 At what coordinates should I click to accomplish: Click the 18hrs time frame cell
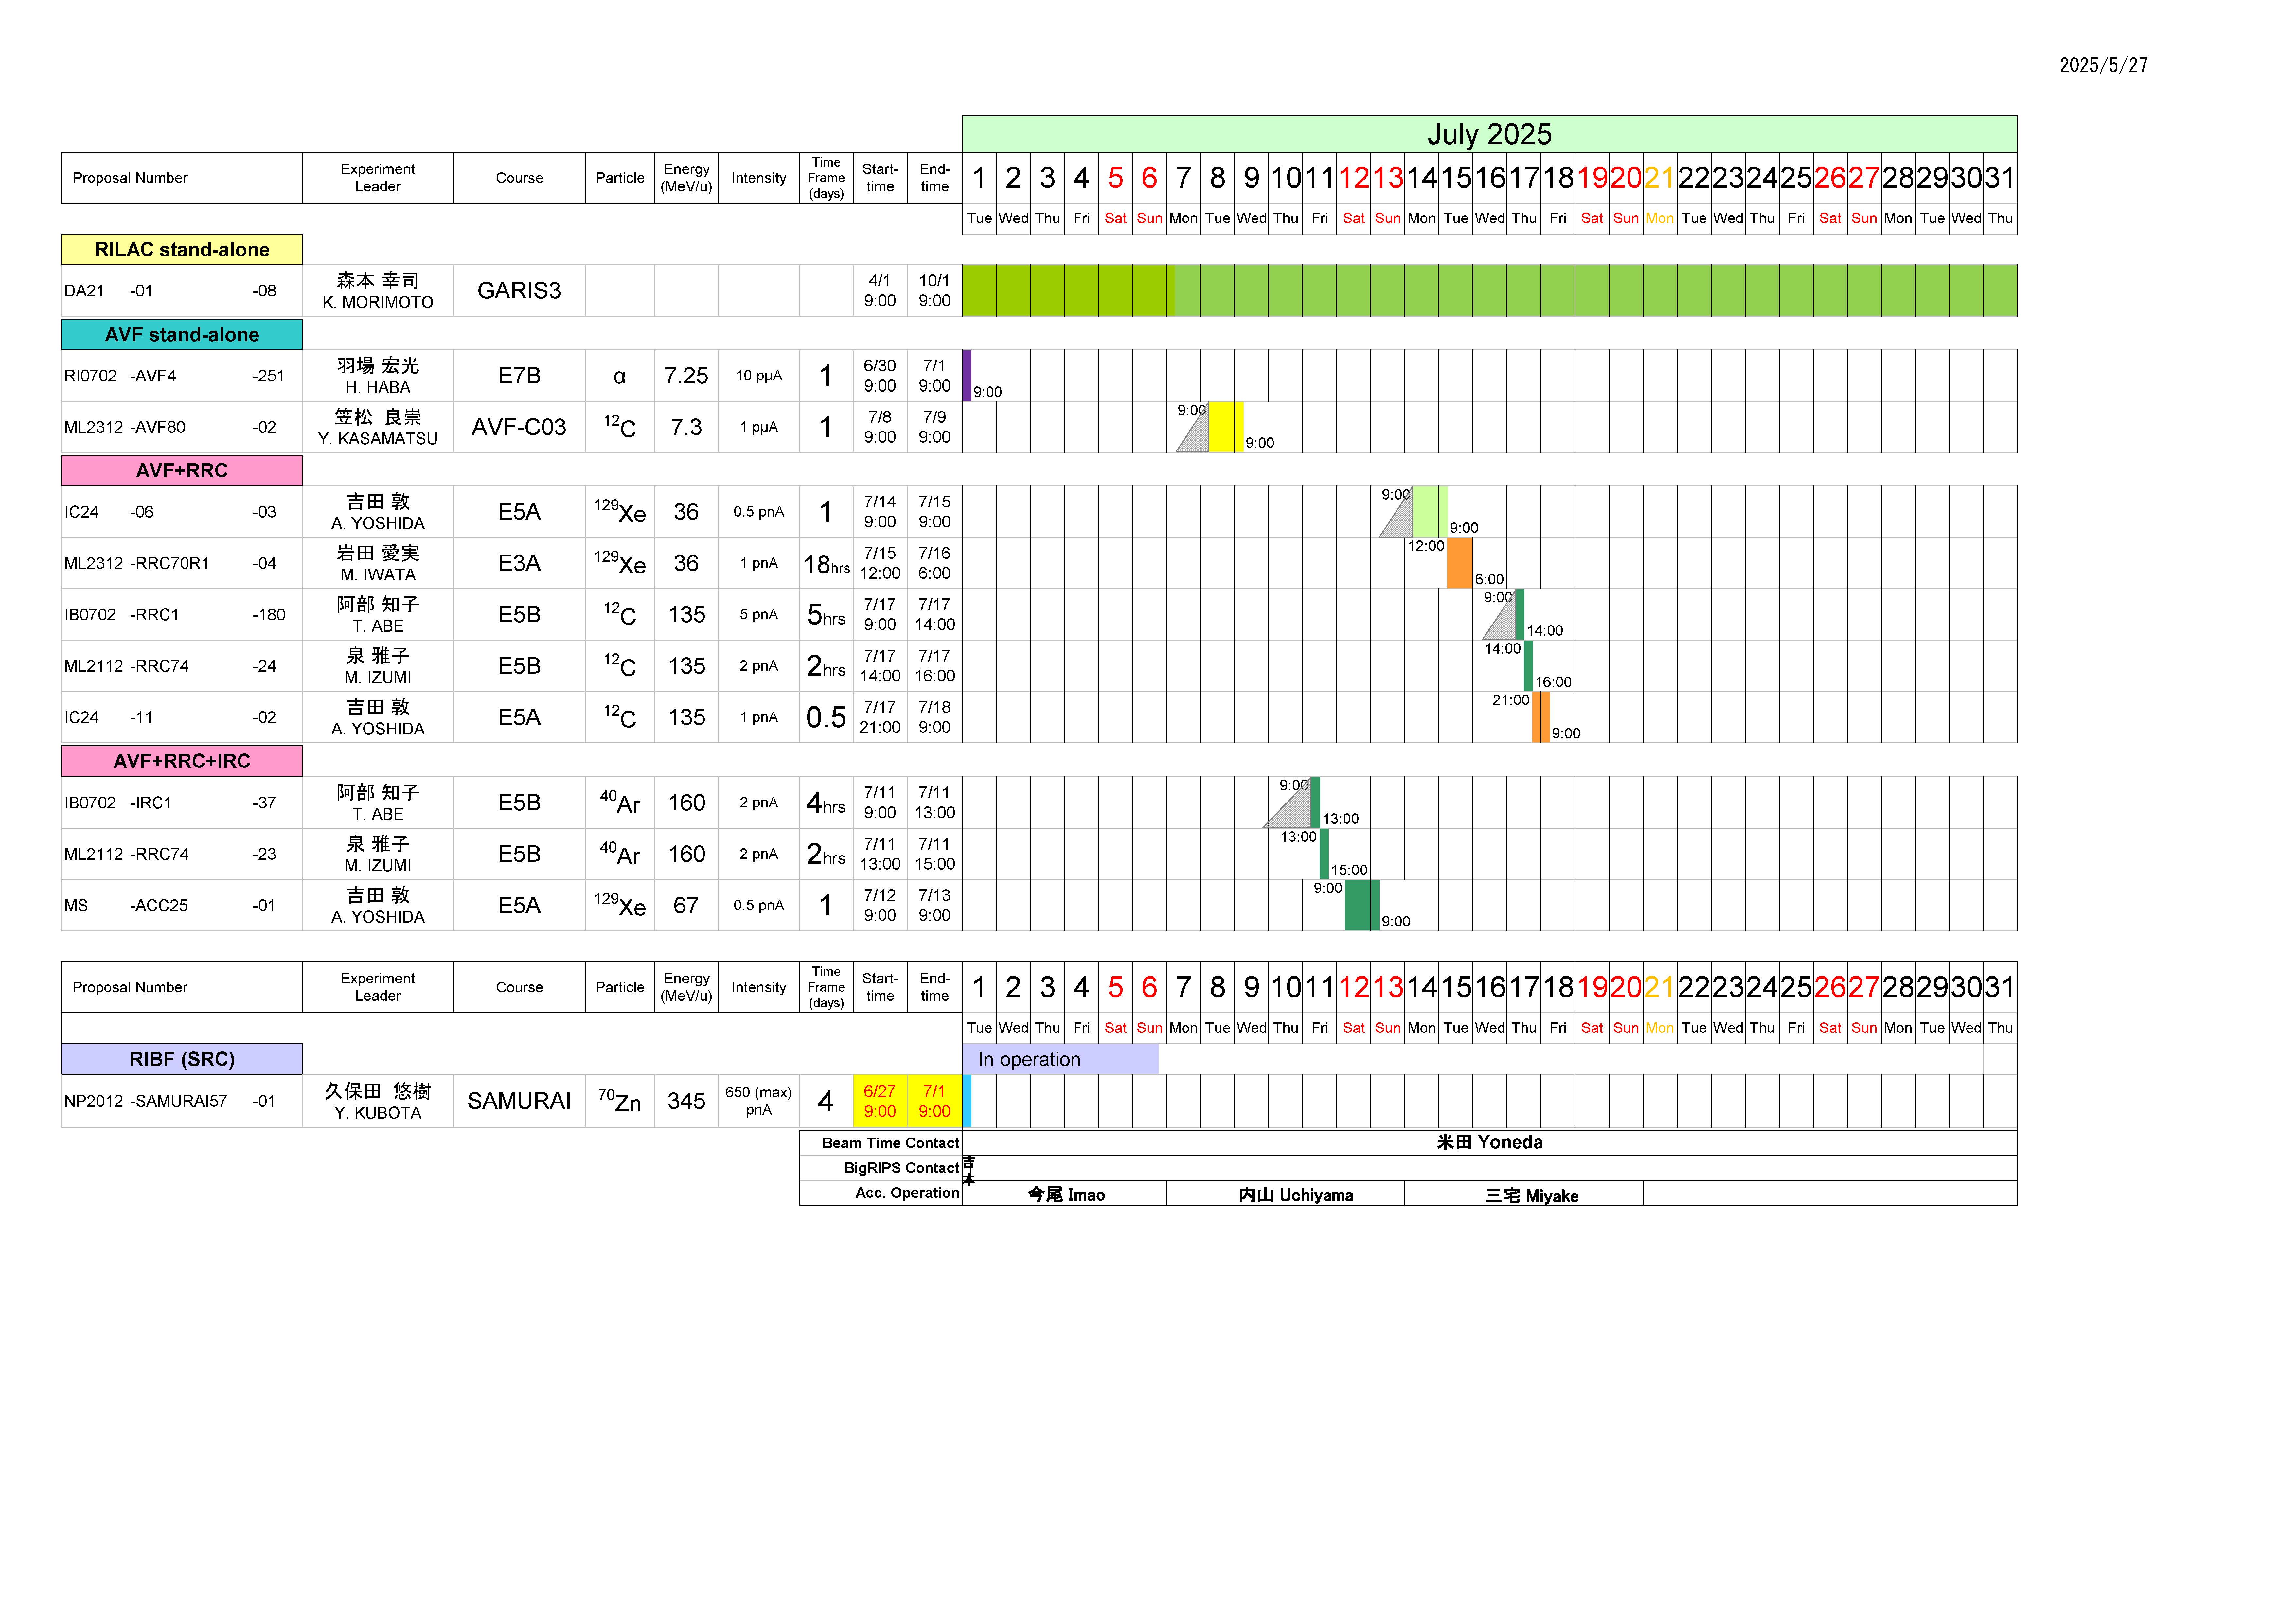pyautogui.click(x=826, y=563)
